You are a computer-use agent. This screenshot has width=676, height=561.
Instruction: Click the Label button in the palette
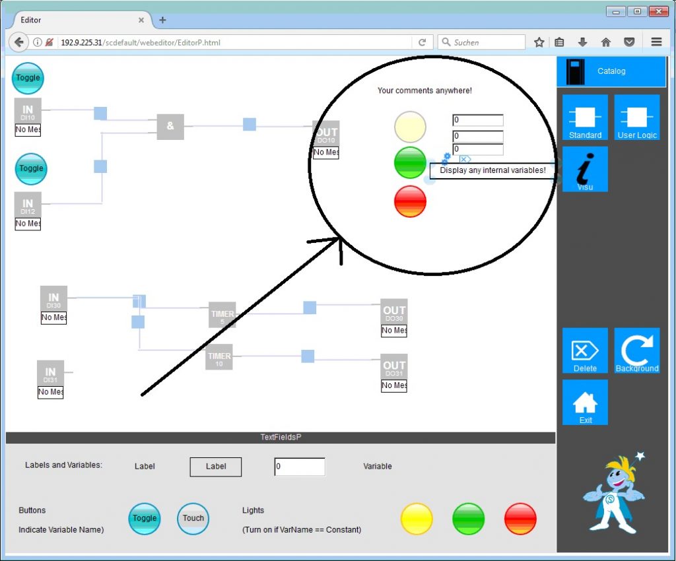coord(215,467)
